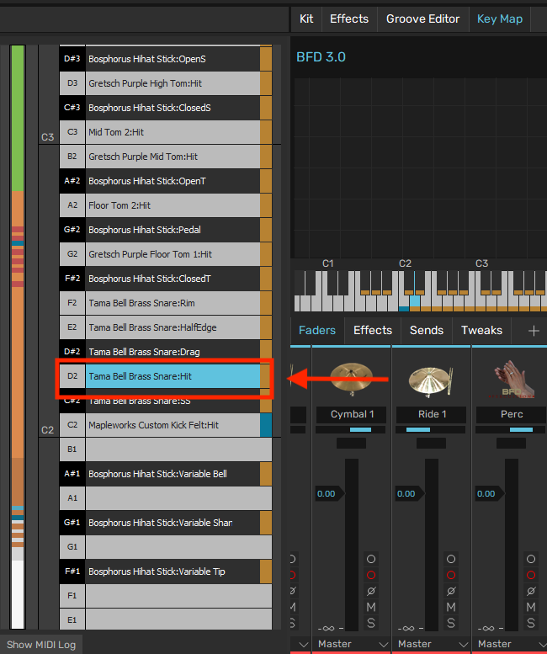Select A2 Floor Tom 2:Hit row
547x654 pixels.
(166, 205)
